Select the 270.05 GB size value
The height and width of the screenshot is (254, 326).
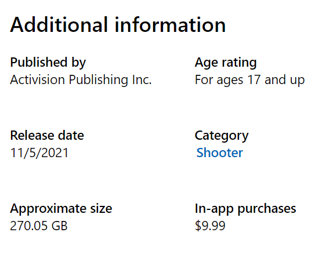[x=39, y=226]
